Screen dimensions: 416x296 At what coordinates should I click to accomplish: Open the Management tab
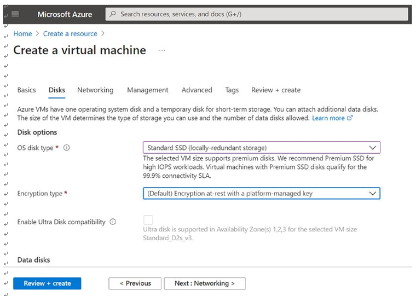[147, 90]
